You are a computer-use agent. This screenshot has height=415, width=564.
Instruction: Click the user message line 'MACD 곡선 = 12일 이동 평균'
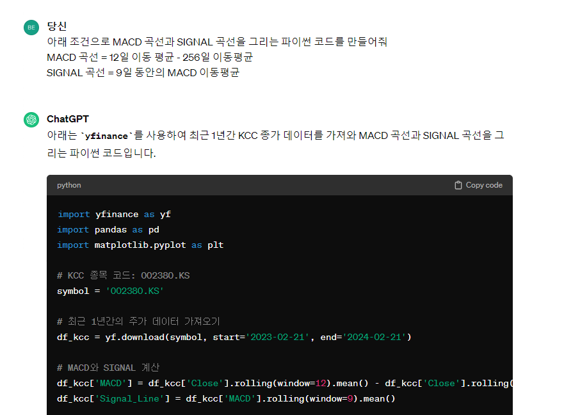pos(150,57)
